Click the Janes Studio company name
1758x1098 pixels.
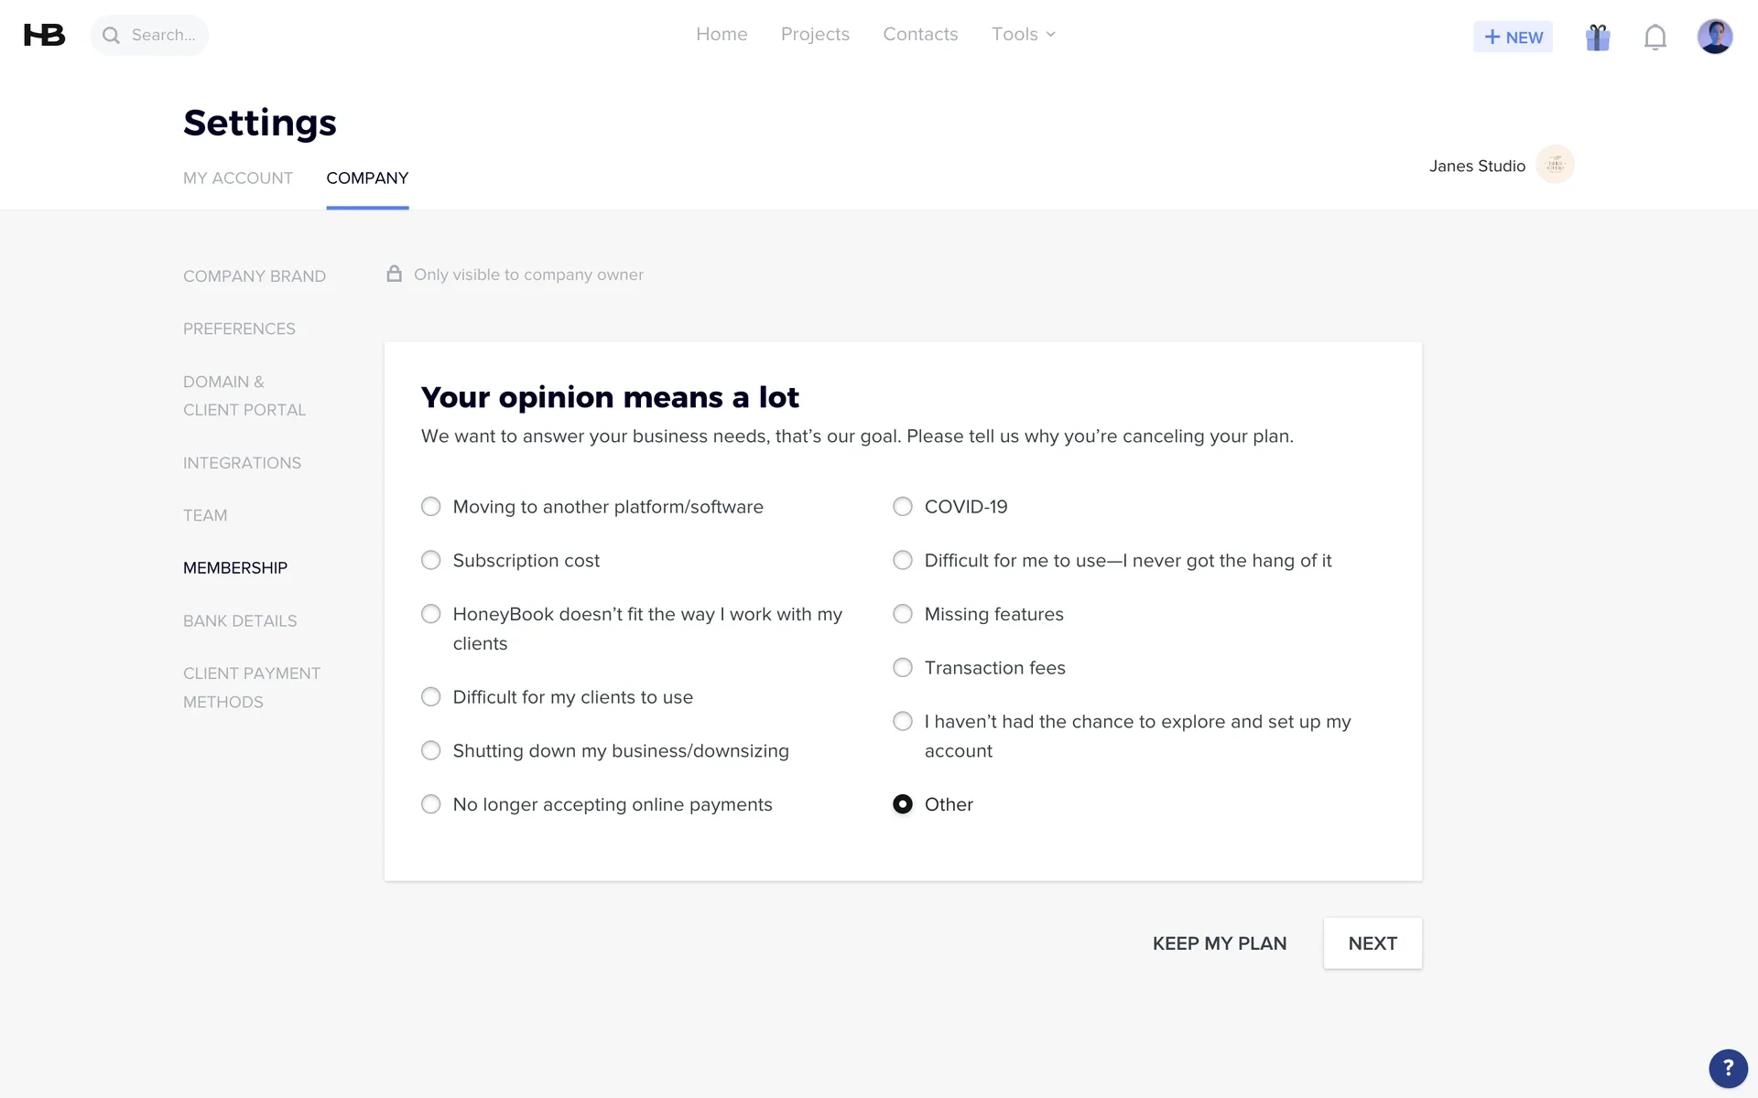1477,166
